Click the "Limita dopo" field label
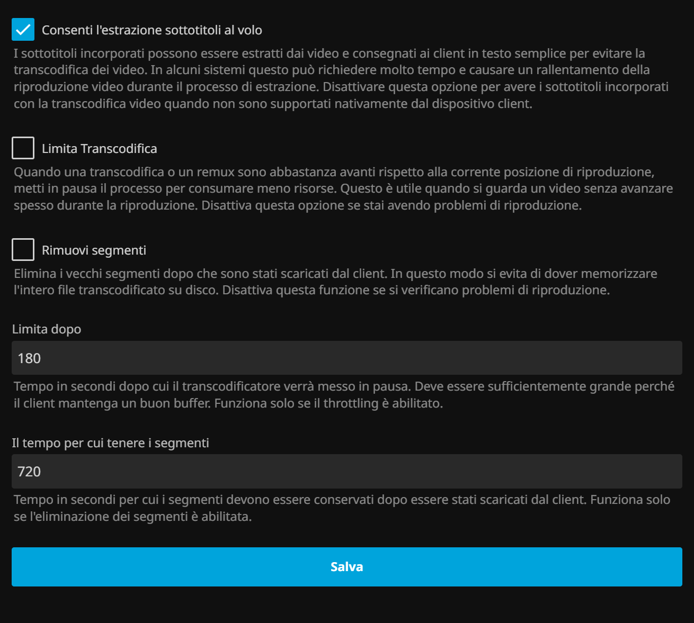The width and height of the screenshot is (694, 623). pos(47,329)
